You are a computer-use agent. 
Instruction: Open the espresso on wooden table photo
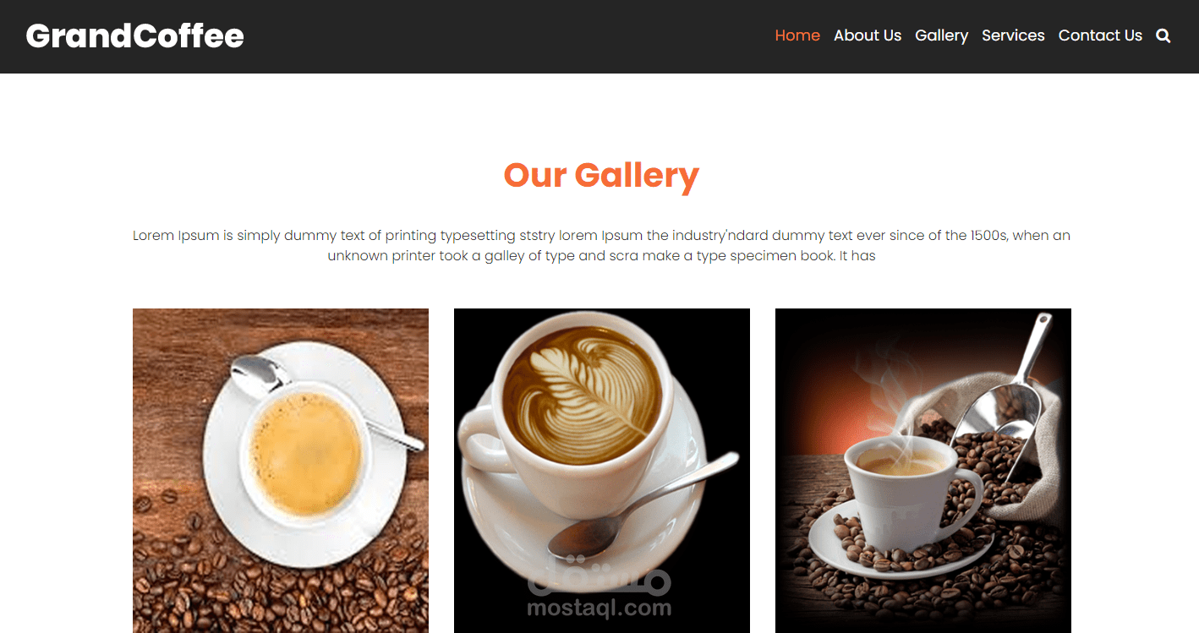click(281, 471)
